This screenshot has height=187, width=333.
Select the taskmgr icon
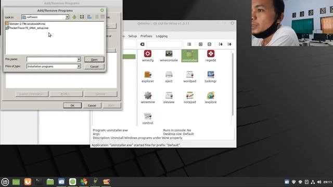click(x=211, y=77)
